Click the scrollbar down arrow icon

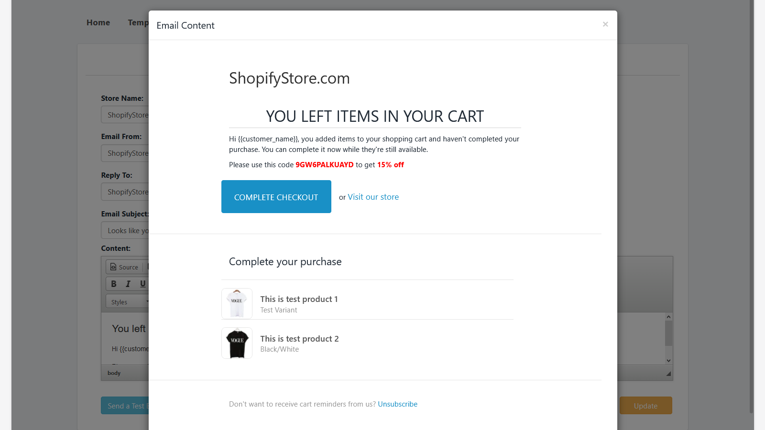pyautogui.click(x=668, y=360)
